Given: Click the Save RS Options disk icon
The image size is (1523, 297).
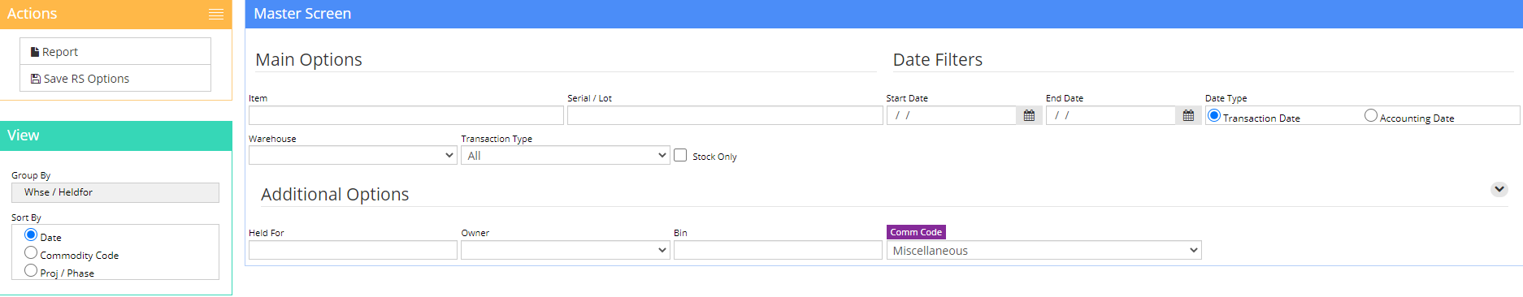Looking at the screenshot, I should 36,79.
